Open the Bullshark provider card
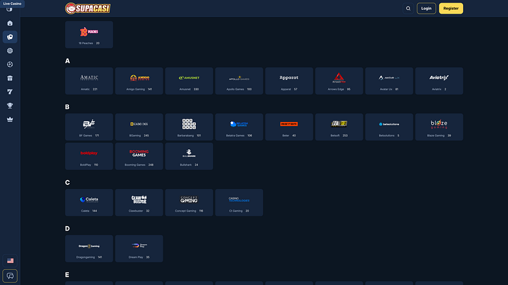 [x=190, y=156]
